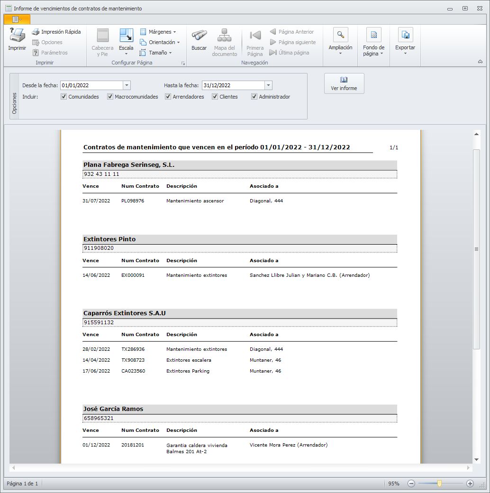This screenshot has width=490, height=493.
Task: Click the Buscar binoculars icon
Action: [x=199, y=36]
